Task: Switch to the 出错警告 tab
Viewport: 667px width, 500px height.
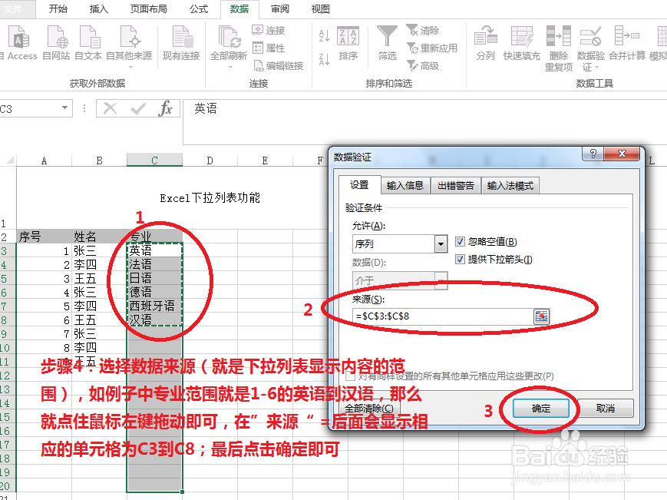Action: click(455, 184)
